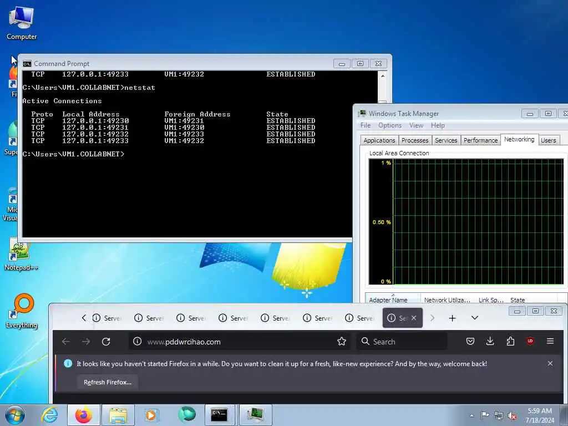This screenshot has width=568, height=426.
Task: Go back in Firefox
Action: (66, 341)
